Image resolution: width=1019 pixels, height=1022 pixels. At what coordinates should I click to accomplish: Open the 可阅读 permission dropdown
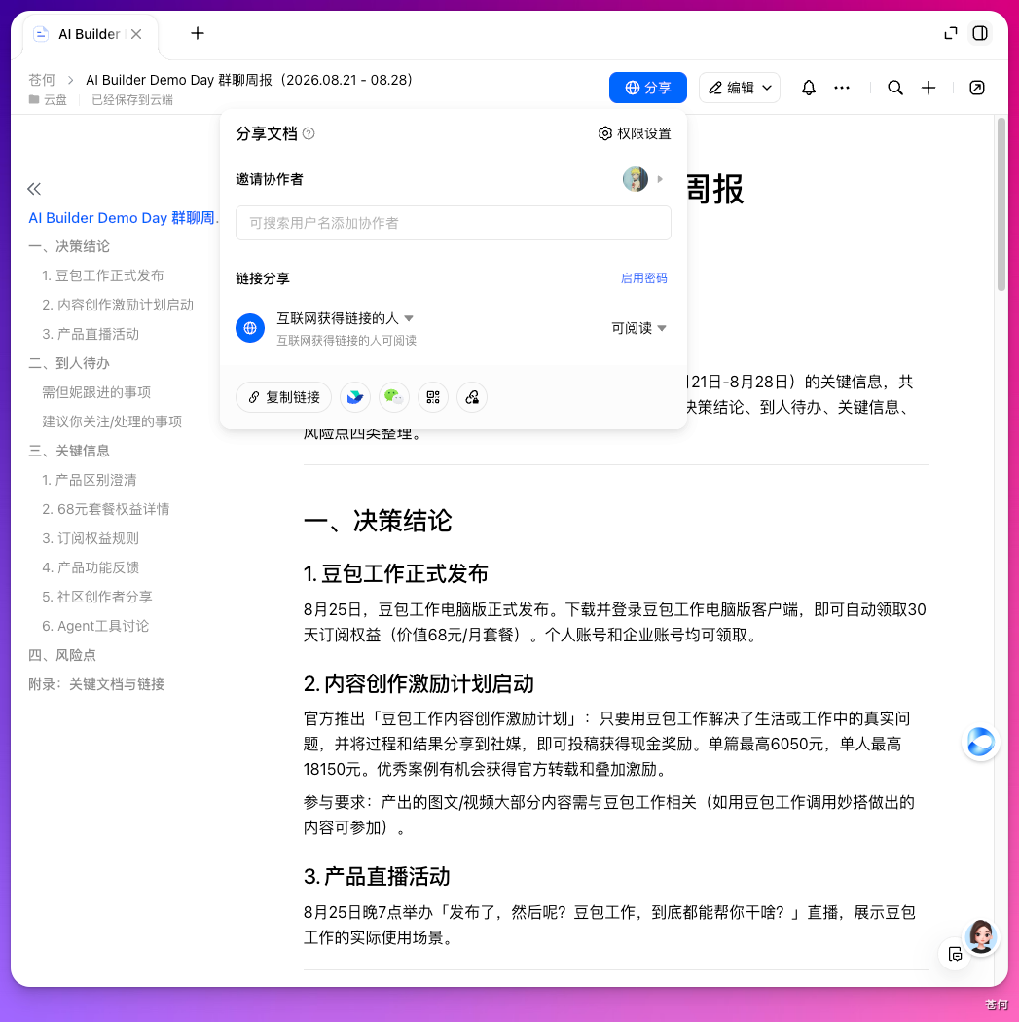coord(638,328)
